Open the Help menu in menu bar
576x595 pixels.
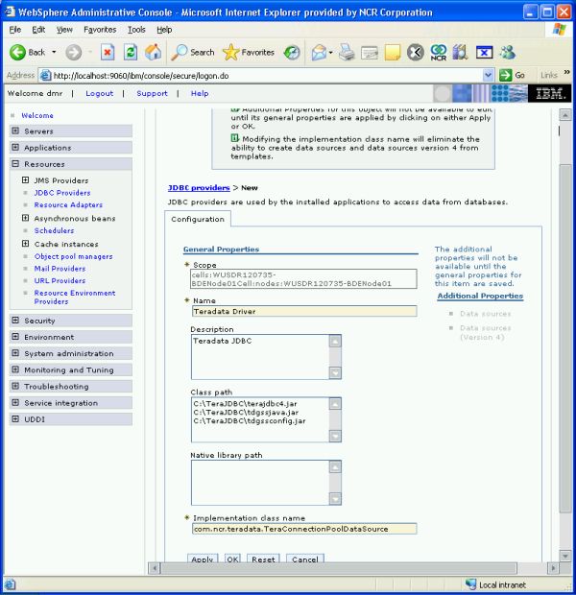pos(164,30)
